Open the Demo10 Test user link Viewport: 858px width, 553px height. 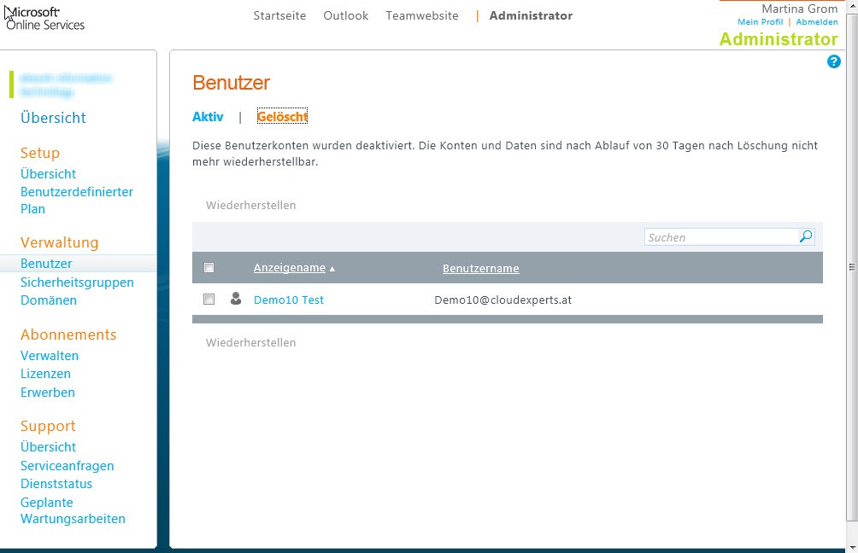pyautogui.click(x=289, y=300)
